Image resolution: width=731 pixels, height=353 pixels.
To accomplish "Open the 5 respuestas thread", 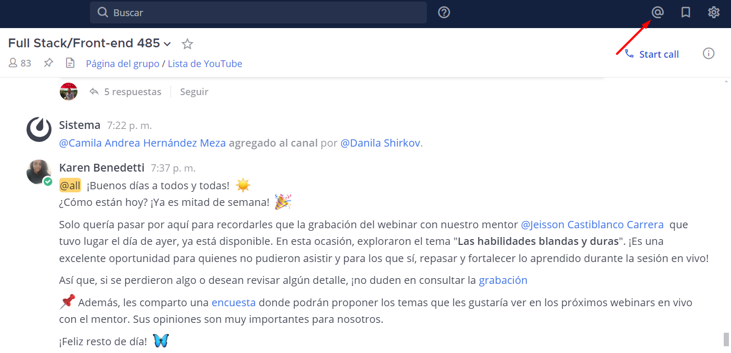I will coord(132,92).
